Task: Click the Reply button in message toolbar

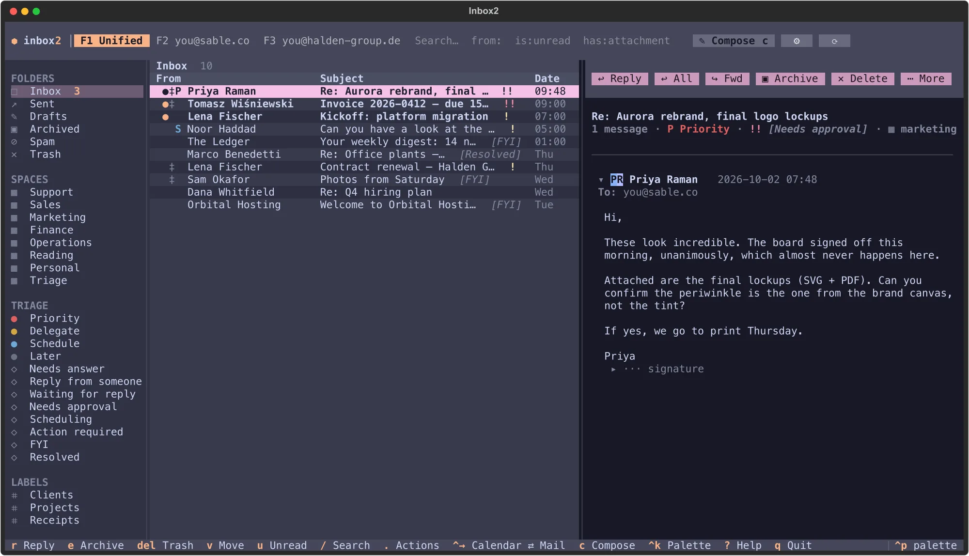Action: [x=619, y=79]
